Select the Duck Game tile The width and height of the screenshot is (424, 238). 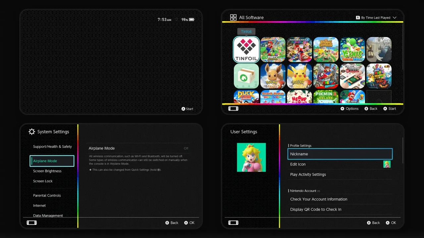[246, 97]
